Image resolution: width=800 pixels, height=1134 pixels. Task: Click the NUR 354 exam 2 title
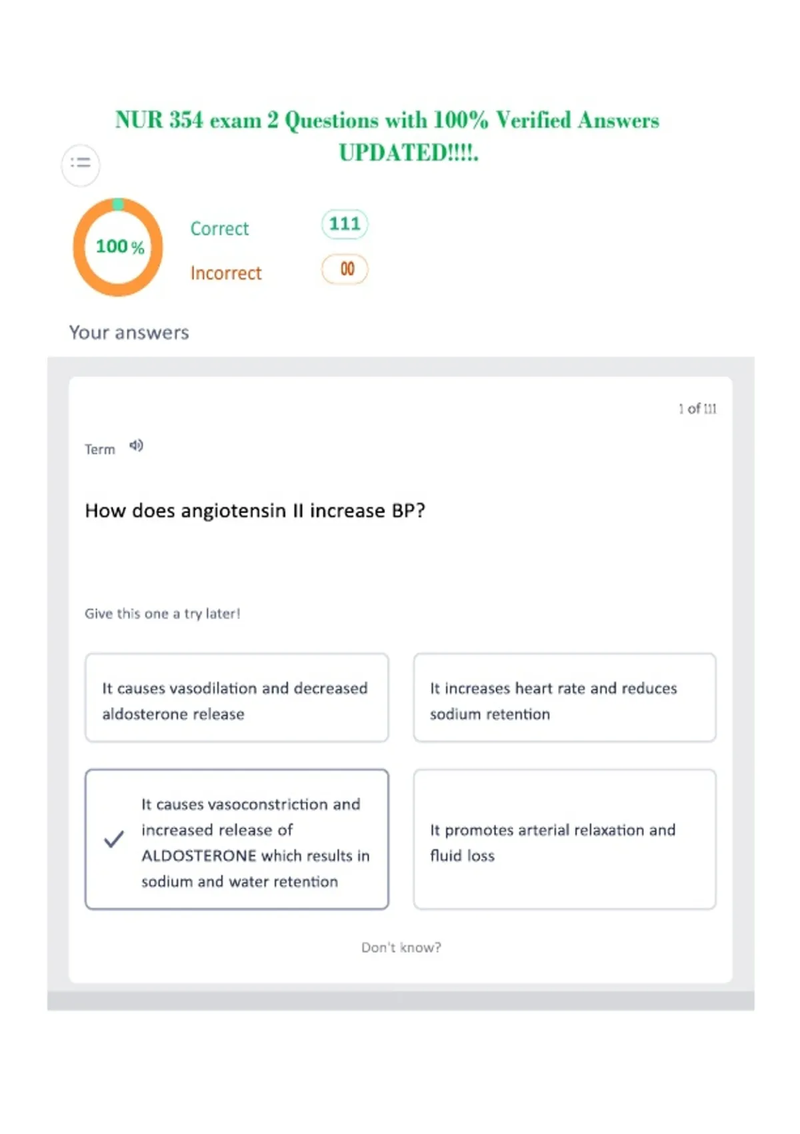pos(387,136)
